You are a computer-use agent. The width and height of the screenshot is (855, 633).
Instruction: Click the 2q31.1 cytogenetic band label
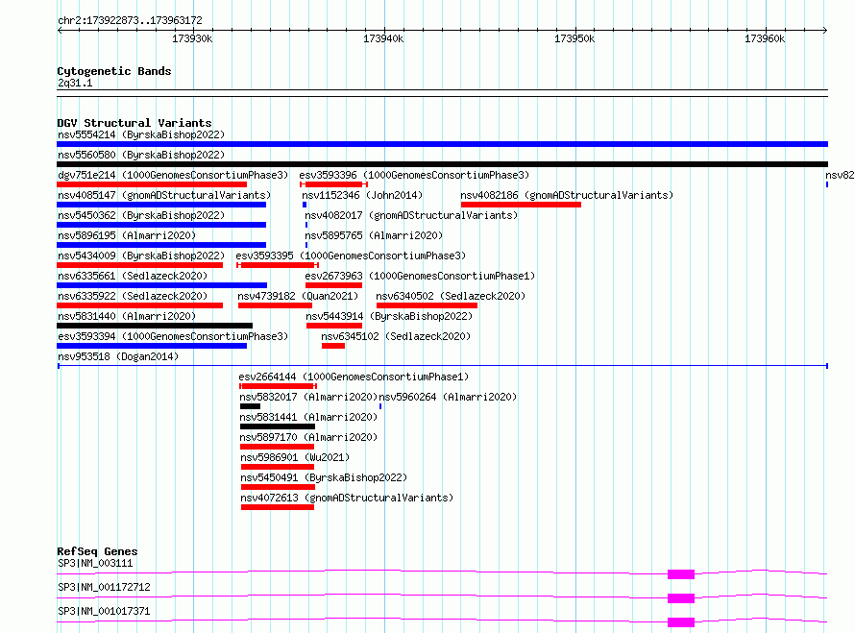coord(75,83)
